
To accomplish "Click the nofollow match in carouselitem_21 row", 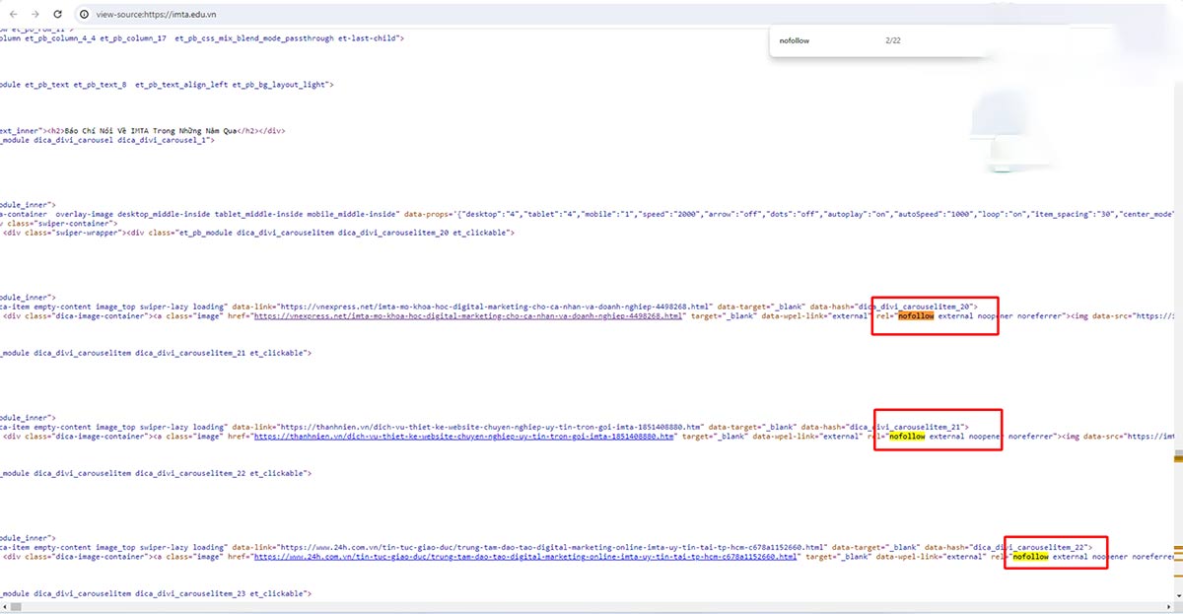I will pyautogui.click(x=907, y=436).
